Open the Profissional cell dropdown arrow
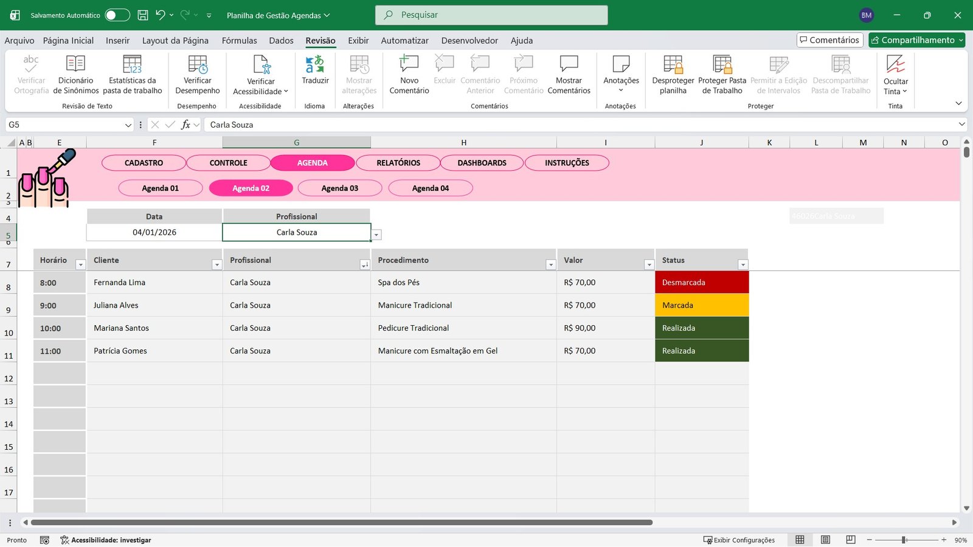 tap(376, 234)
